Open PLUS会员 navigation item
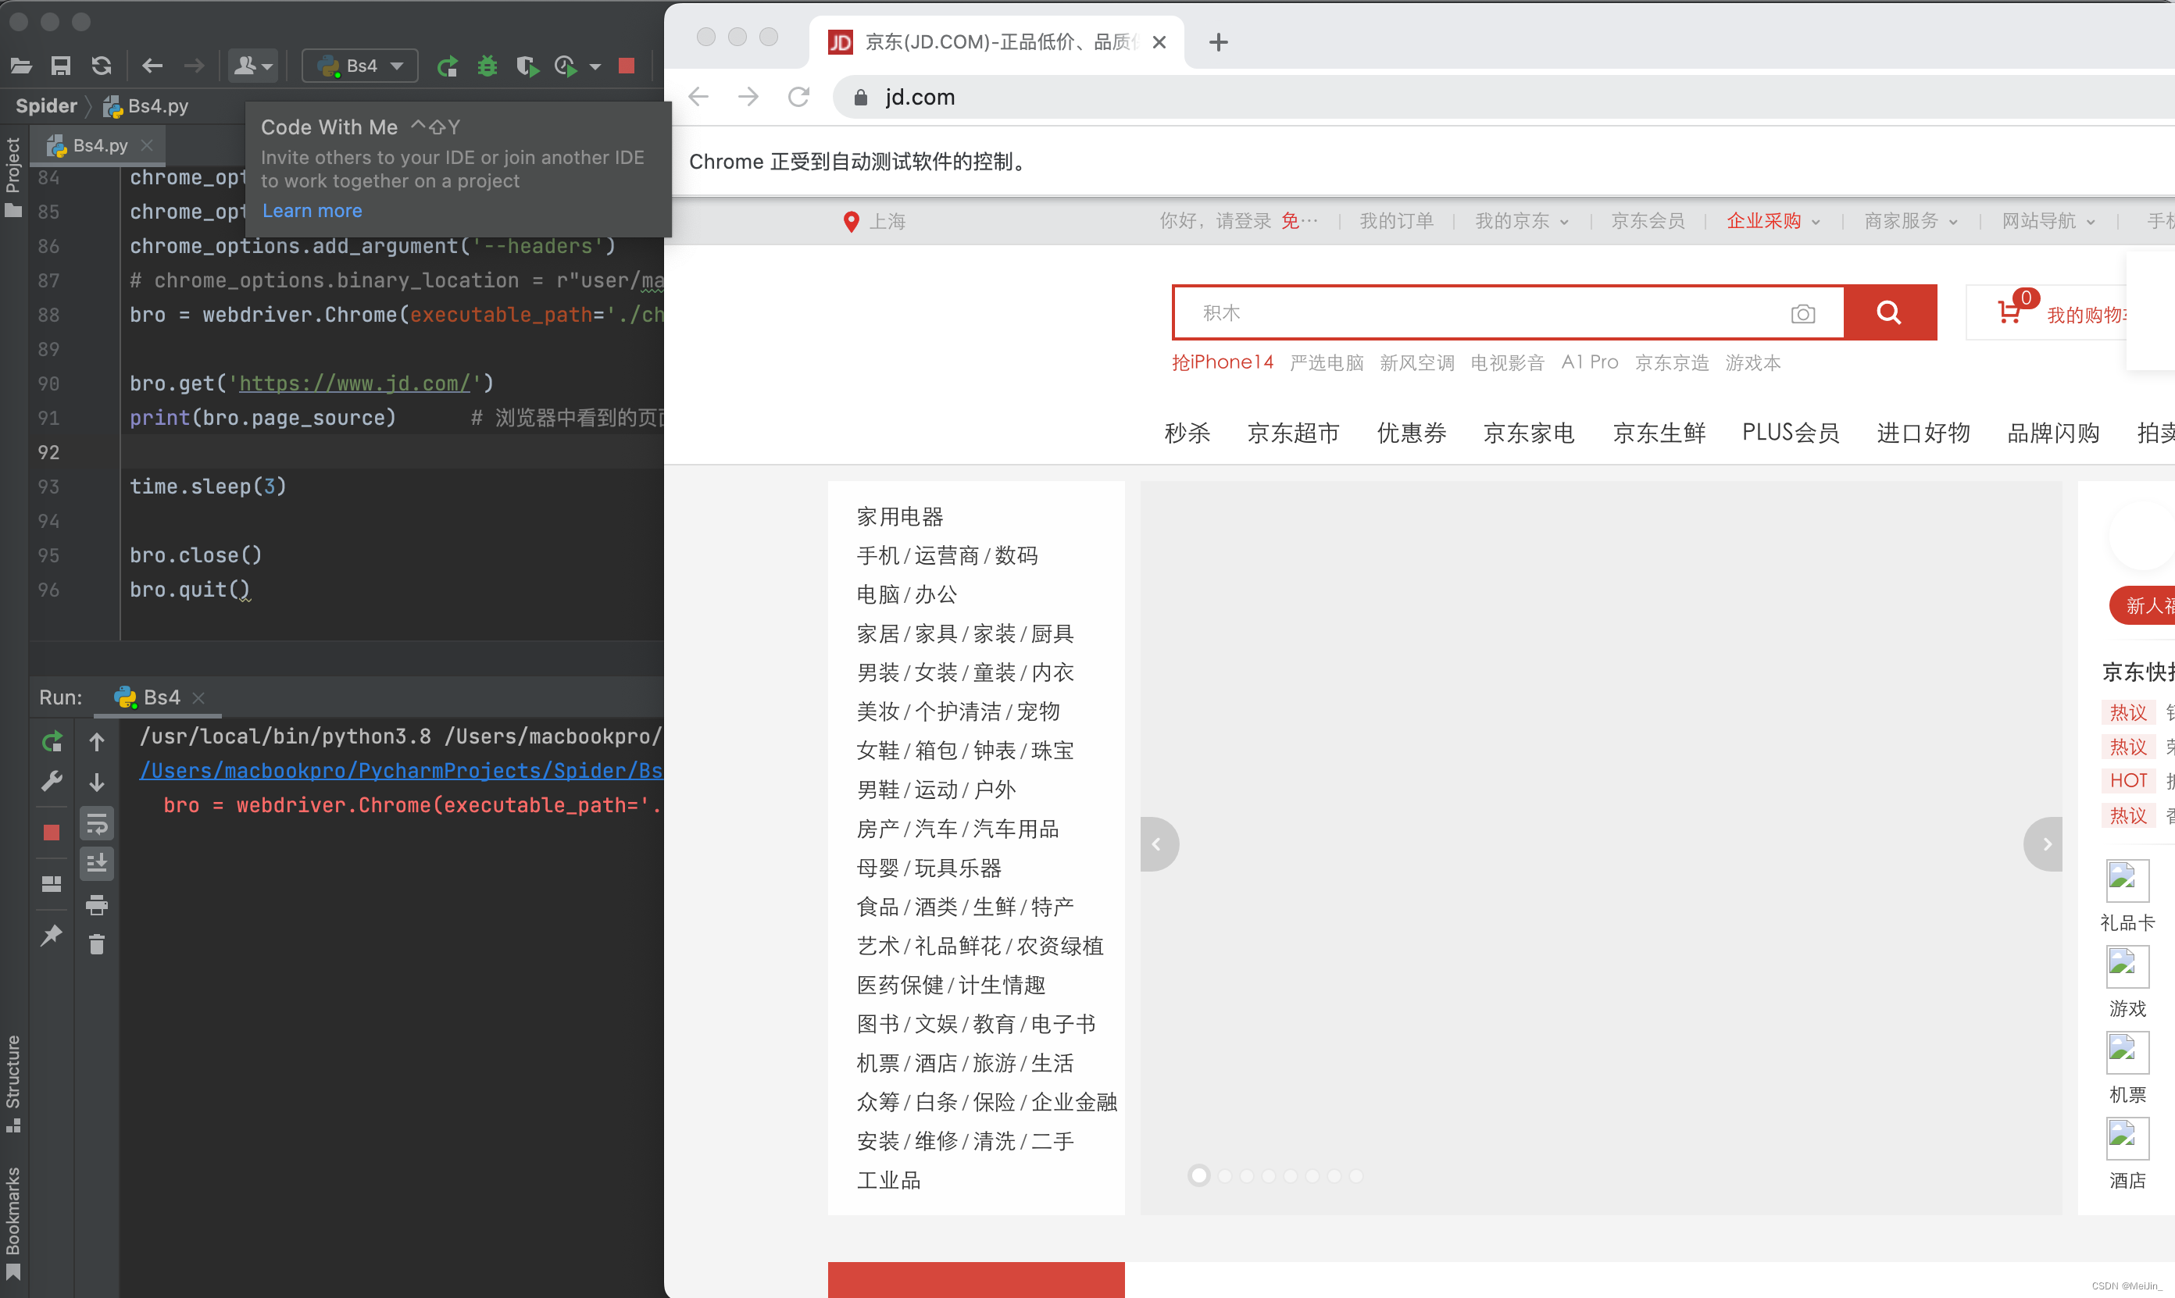This screenshot has width=2175, height=1298. (1790, 433)
